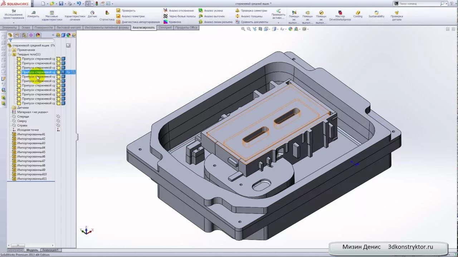Toggle Черно-белые полосы zebra stripes
Image resolution: width=458 pixels, height=257 pixels.
pyautogui.click(x=180, y=16)
